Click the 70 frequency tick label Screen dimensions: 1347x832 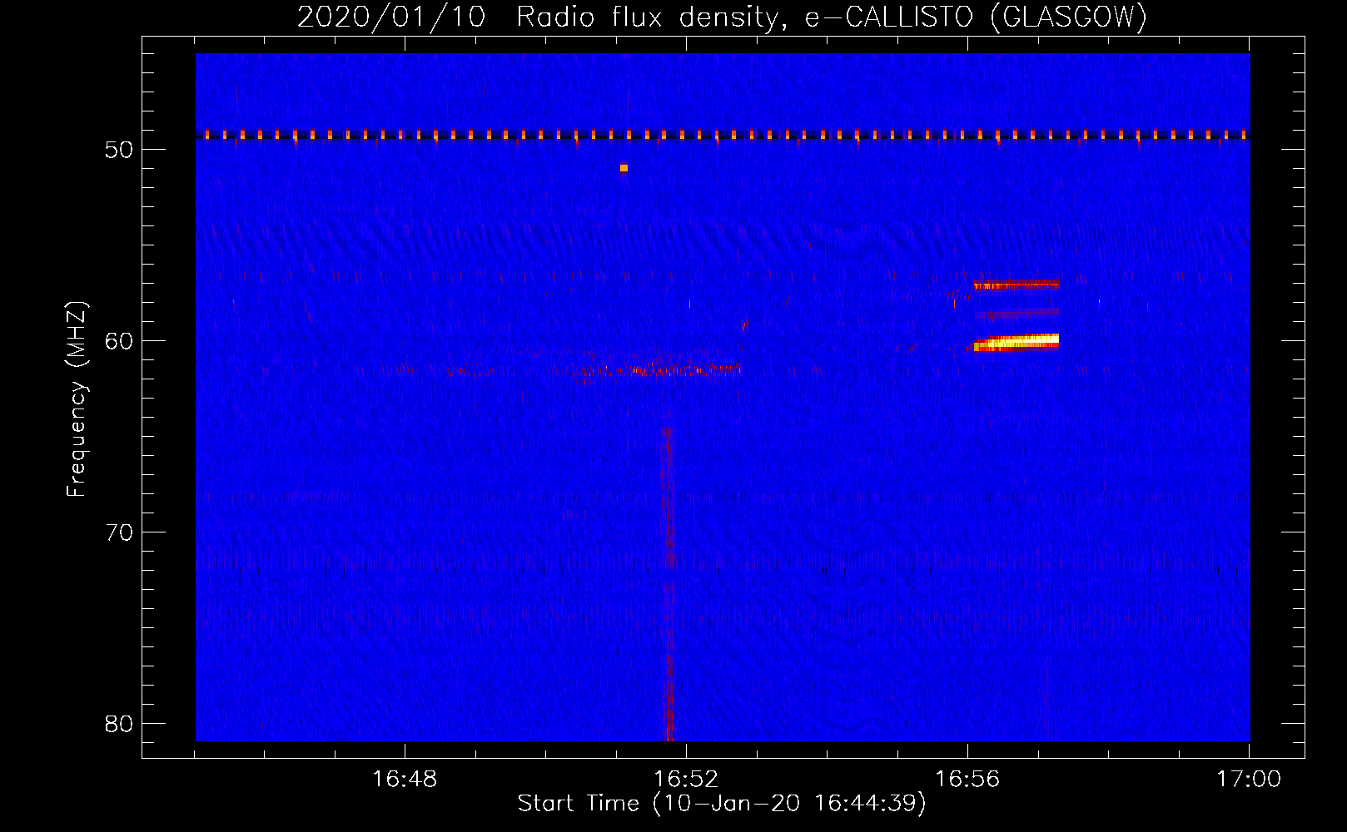tap(119, 532)
